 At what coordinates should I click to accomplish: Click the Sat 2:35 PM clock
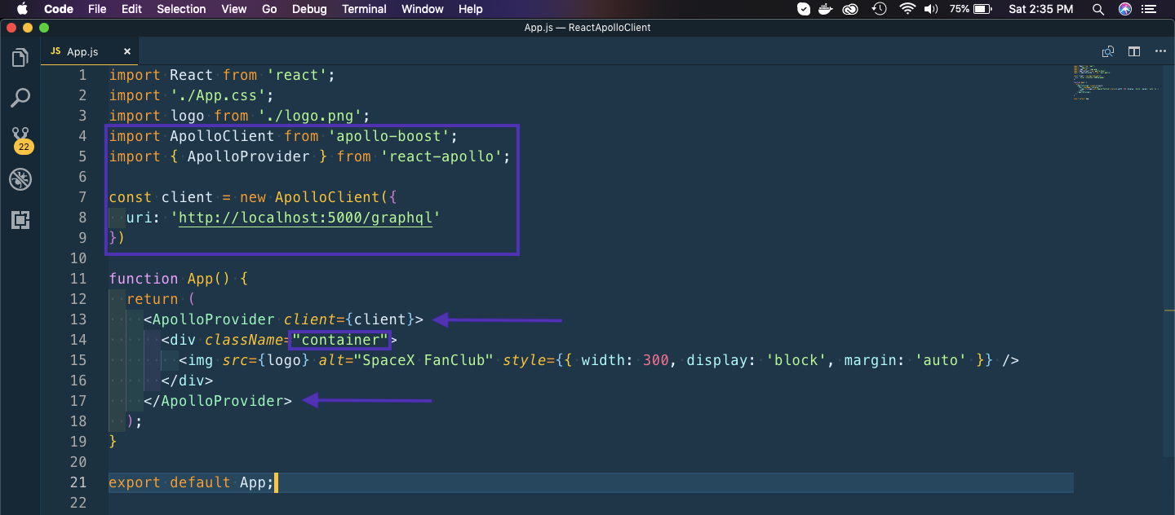tap(1041, 9)
